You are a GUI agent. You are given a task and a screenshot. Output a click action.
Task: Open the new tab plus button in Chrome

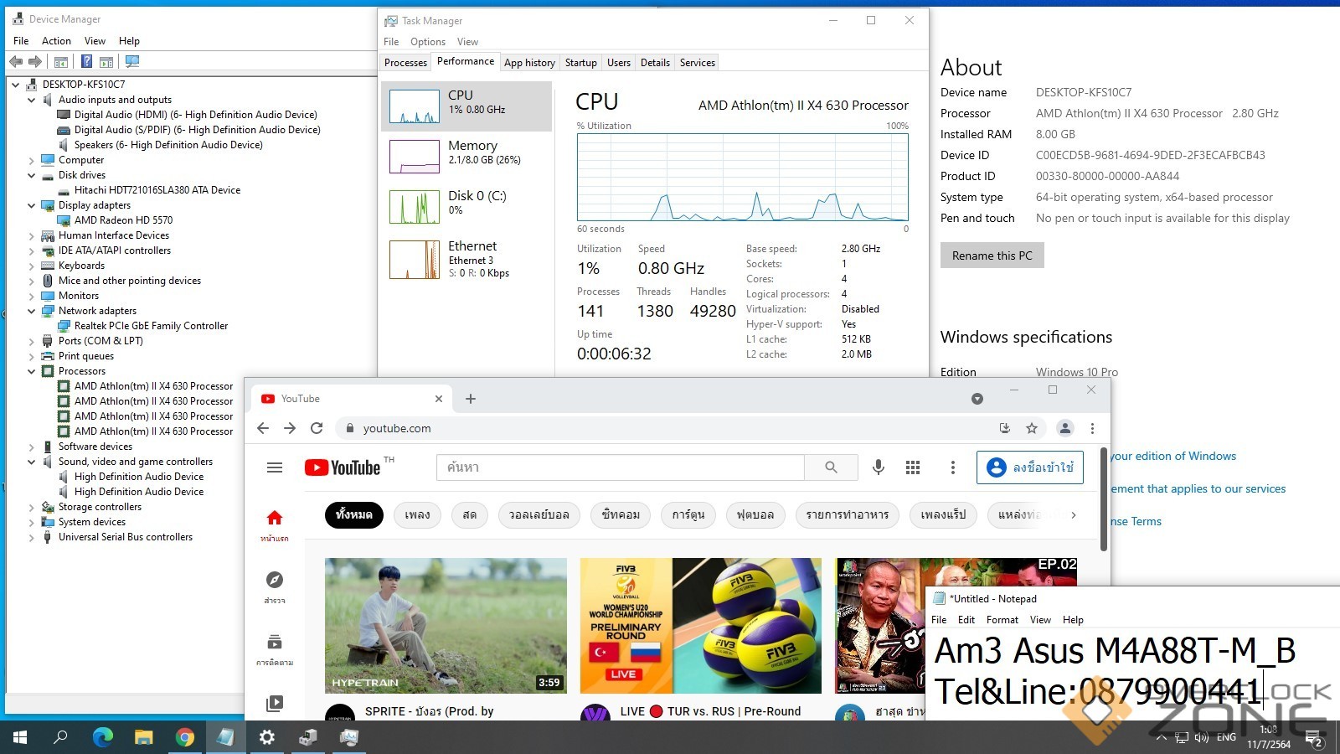(471, 399)
